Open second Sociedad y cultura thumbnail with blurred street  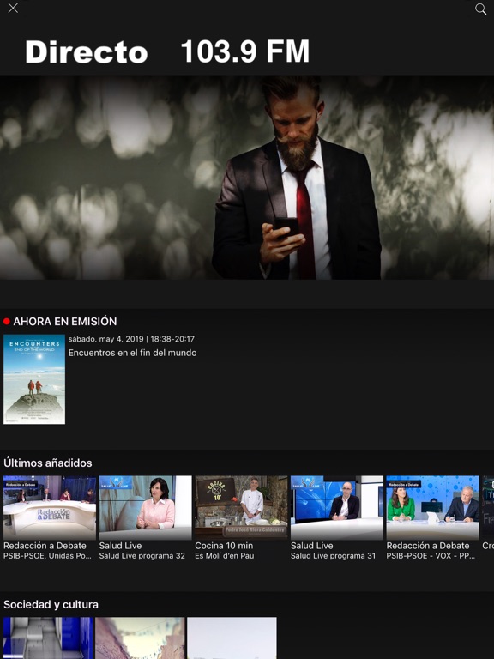click(140, 638)
